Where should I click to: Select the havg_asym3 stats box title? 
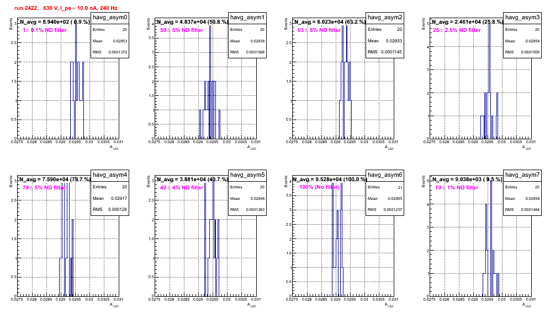tap(522, 18)
